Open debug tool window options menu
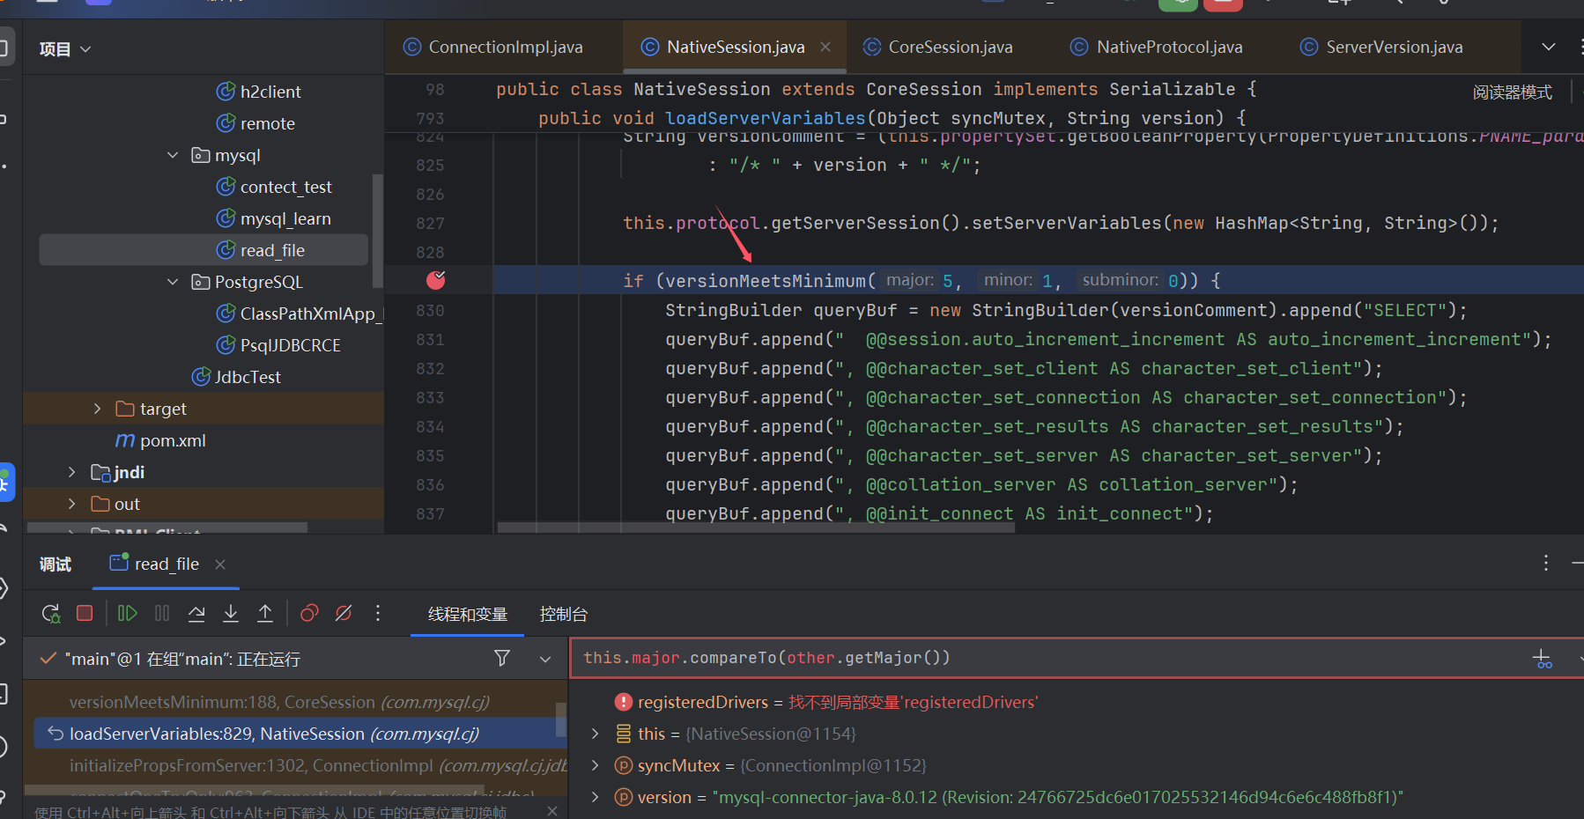Viewport: 1584px width, 819px height. point(1546,563)
